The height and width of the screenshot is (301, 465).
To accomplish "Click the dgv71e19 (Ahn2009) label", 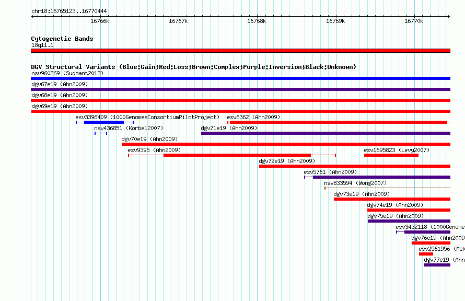I will pyautogui.click(x=229, y=128).
